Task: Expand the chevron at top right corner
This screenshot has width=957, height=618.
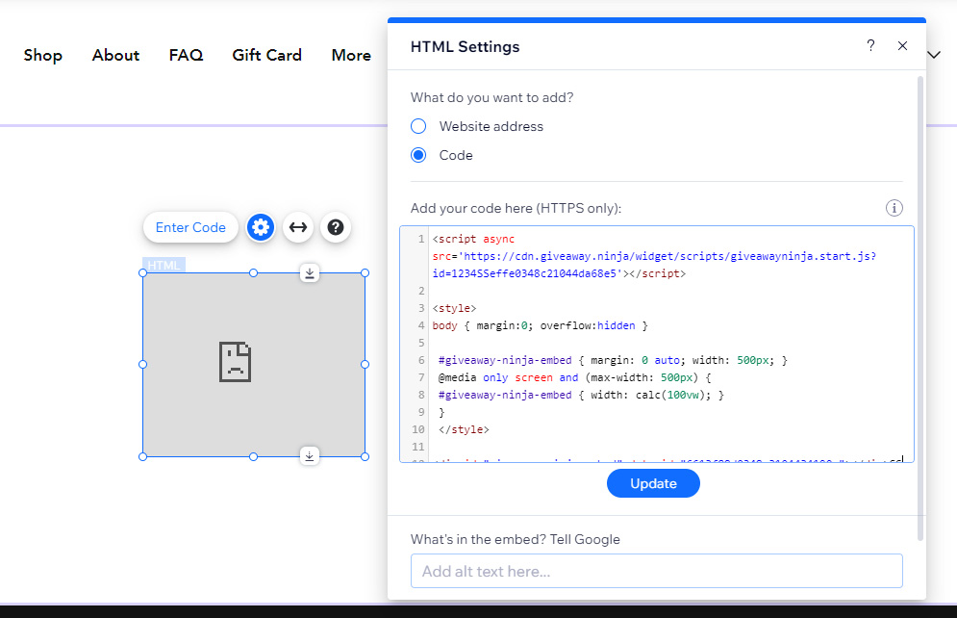Action: (934, 55)
